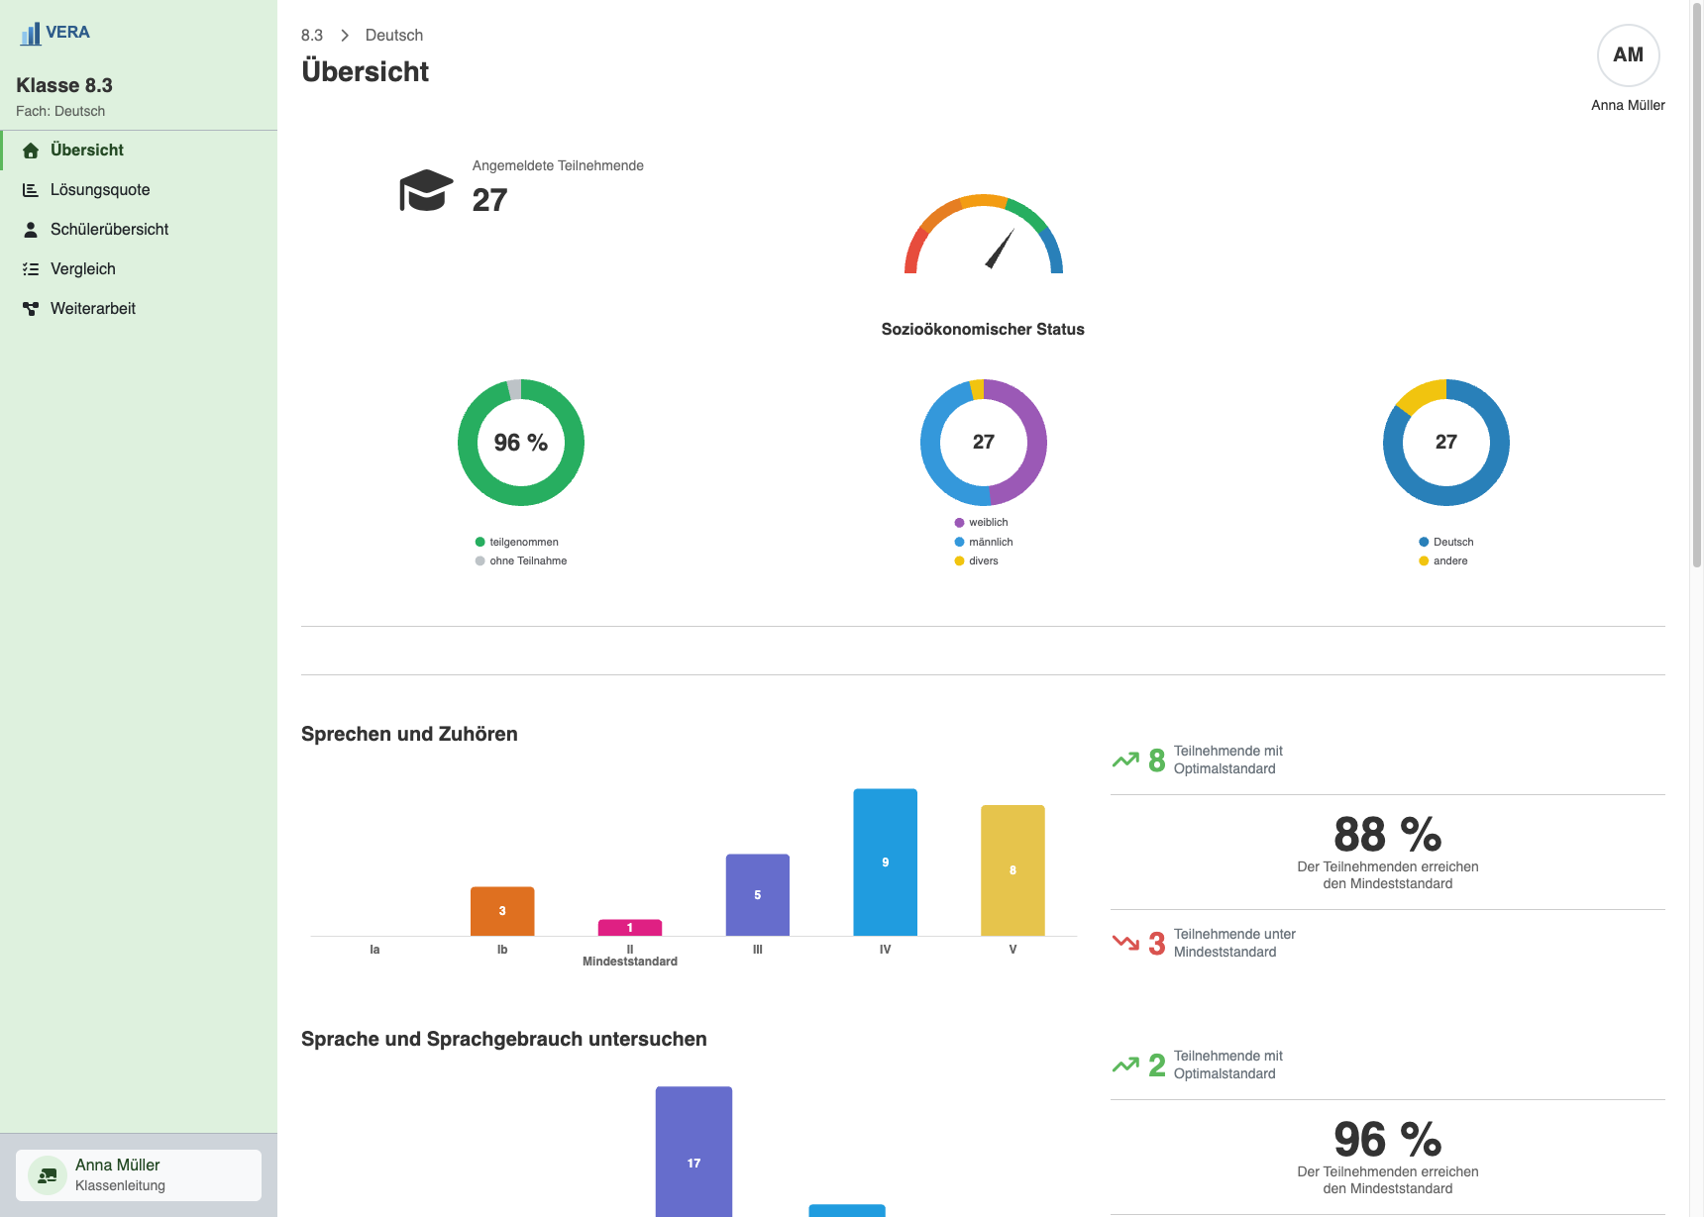Click the list icon beside Vergleich
Image resolution: width=1704 pixels, height=1217 pixels.
pos(31,269)
